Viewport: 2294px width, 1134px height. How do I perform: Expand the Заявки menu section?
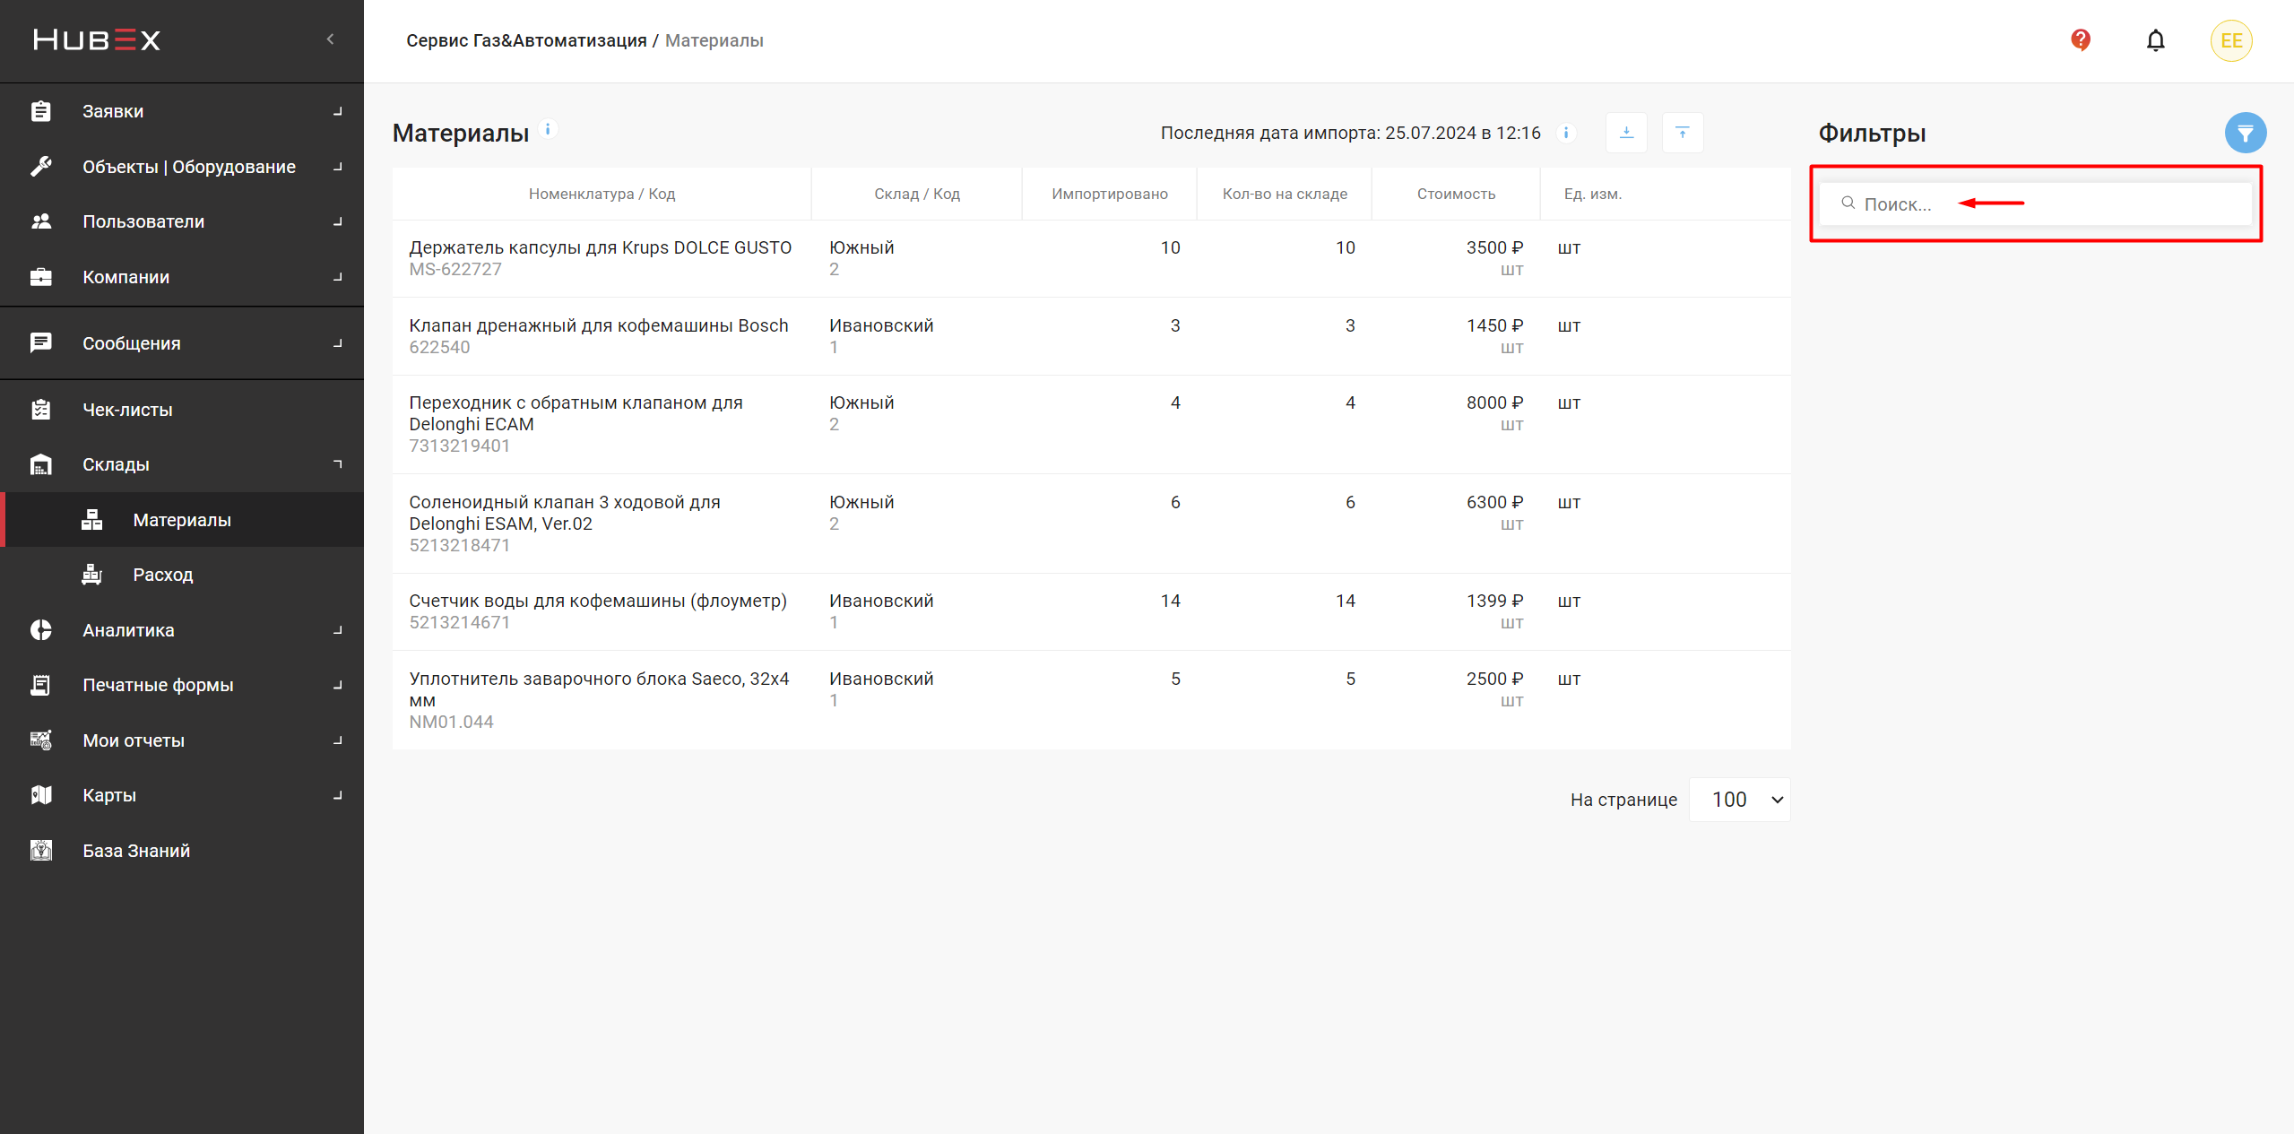pos(337,111)
